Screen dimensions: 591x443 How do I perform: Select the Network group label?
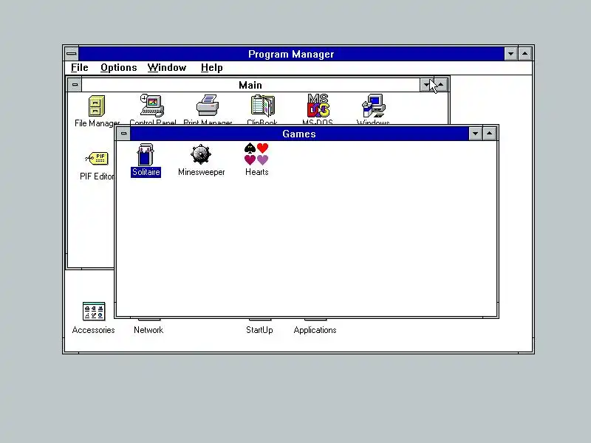[148, 330]
